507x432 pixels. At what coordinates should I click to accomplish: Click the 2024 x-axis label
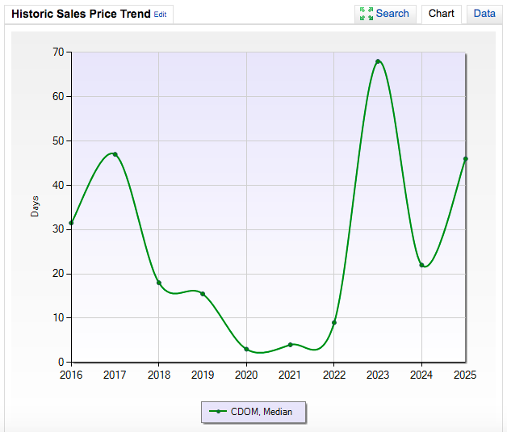(421, 375)
